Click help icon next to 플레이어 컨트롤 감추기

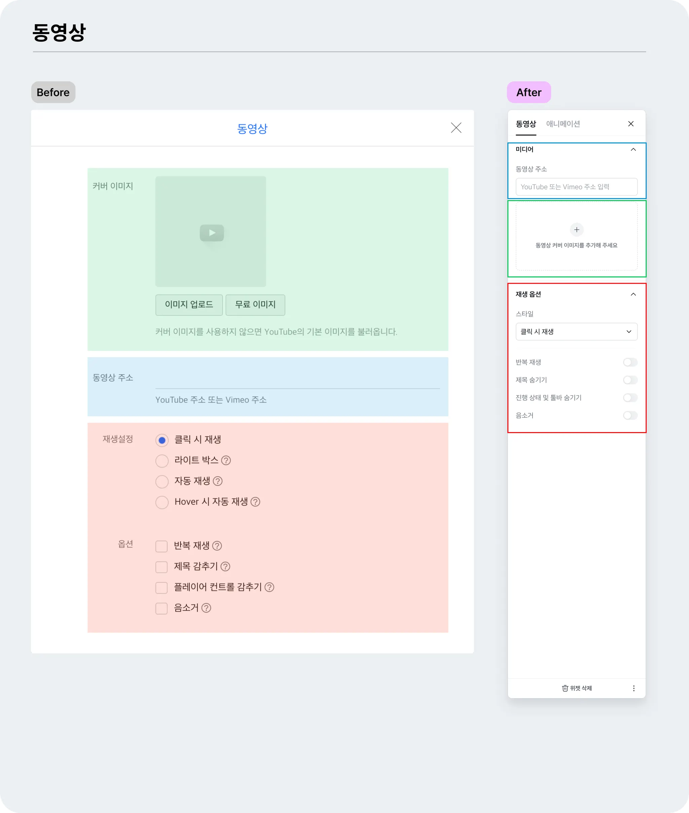coord(269,587)
